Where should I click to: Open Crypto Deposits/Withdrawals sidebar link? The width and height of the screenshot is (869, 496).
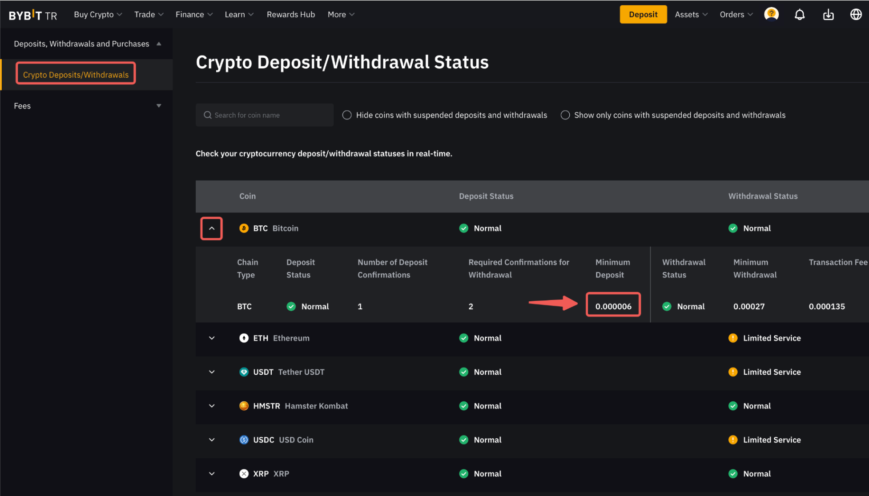76,75
